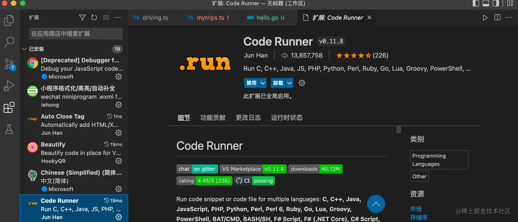Click the 19 installed count badge
This screenshot has height=222, width=518.
[117, 49]
